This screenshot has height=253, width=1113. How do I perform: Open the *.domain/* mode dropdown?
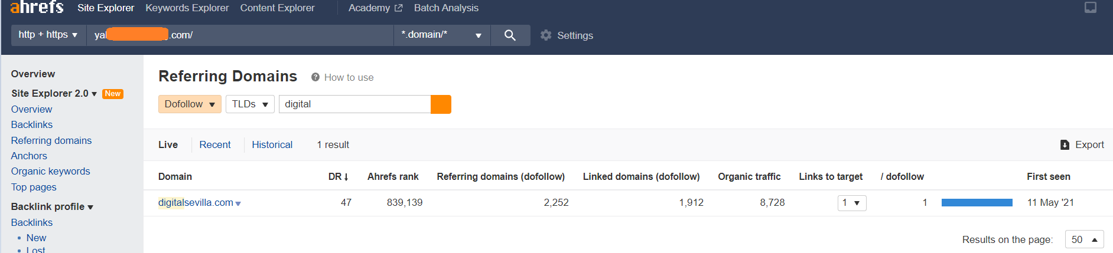click(442, 35)
